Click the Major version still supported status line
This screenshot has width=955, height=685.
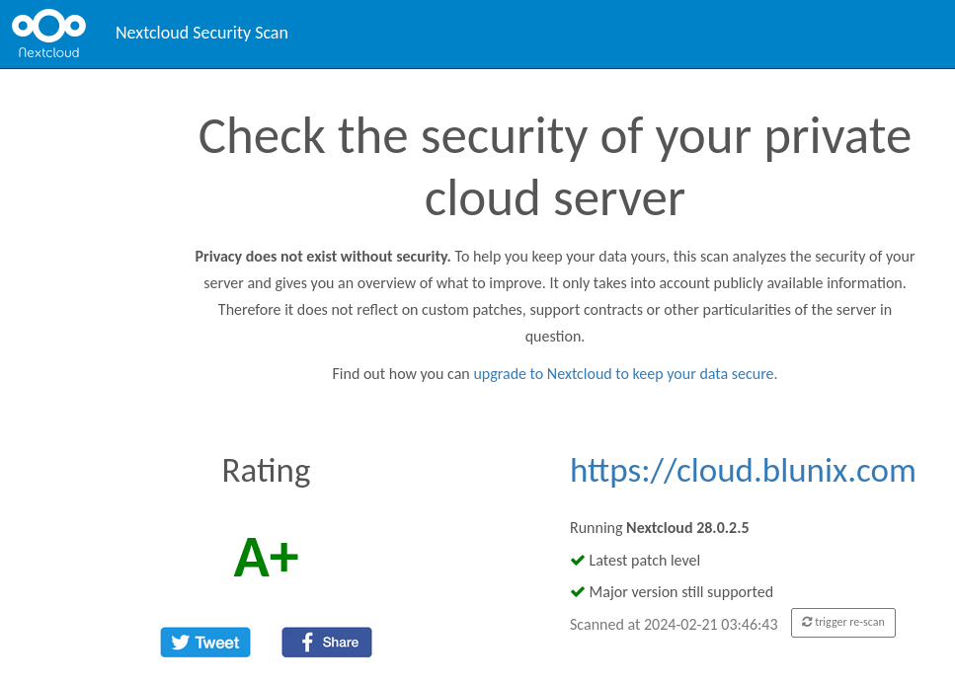point(681,591)
